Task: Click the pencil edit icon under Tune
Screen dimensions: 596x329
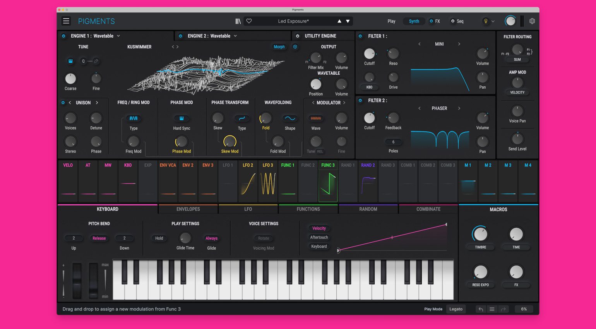Action: (x=96, y=61)
